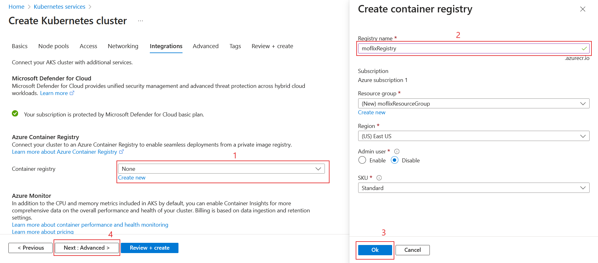The height and width of the screenshot is (263, 598).
Task: Click the Azure Monitor heading
Action: pos(31,196)
